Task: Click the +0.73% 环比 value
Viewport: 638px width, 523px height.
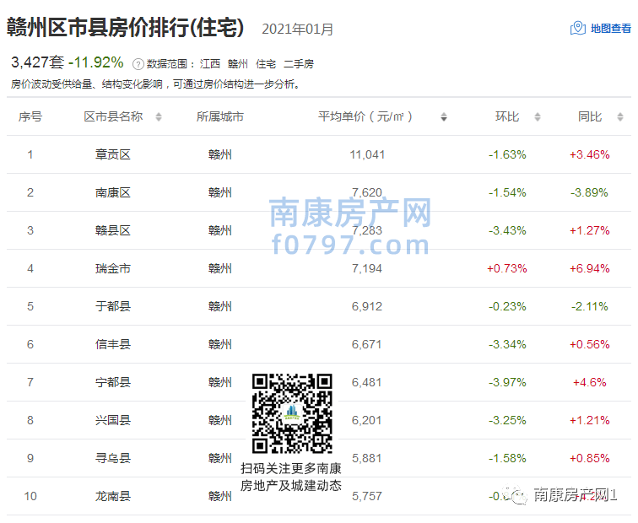Action: 507,268
